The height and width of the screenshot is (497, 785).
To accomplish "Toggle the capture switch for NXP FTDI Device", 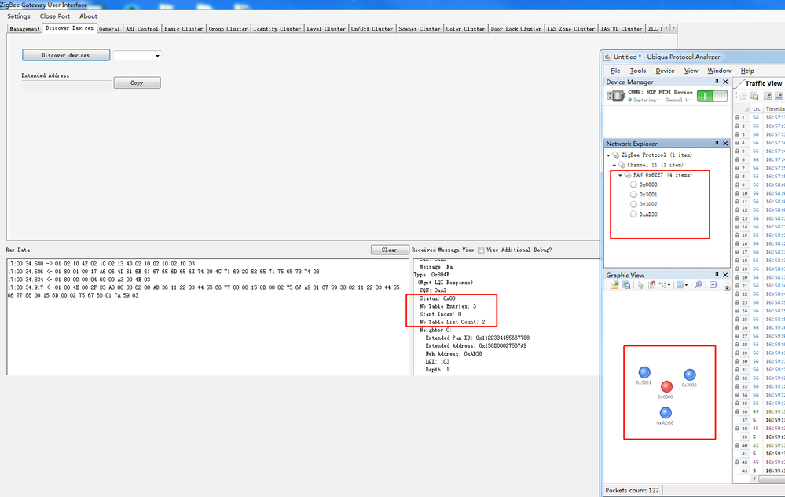I will pyautogui.click(x=712, y=96).
